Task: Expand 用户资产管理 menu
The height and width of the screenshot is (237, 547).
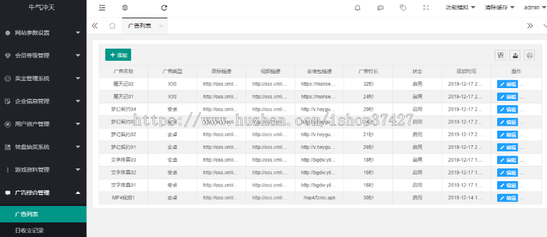Action: point(43,124)
